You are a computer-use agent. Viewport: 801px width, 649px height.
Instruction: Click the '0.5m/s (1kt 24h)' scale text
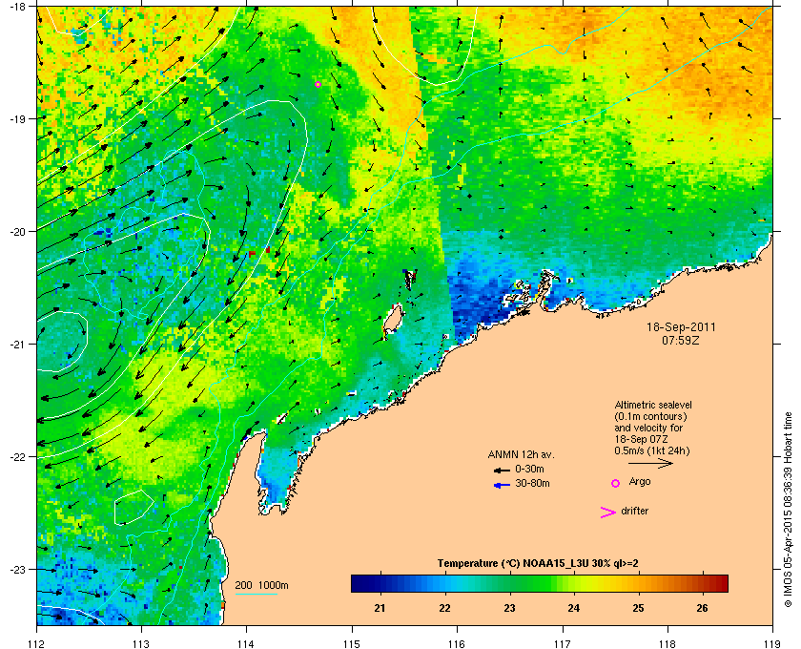(x=652, y=451)
